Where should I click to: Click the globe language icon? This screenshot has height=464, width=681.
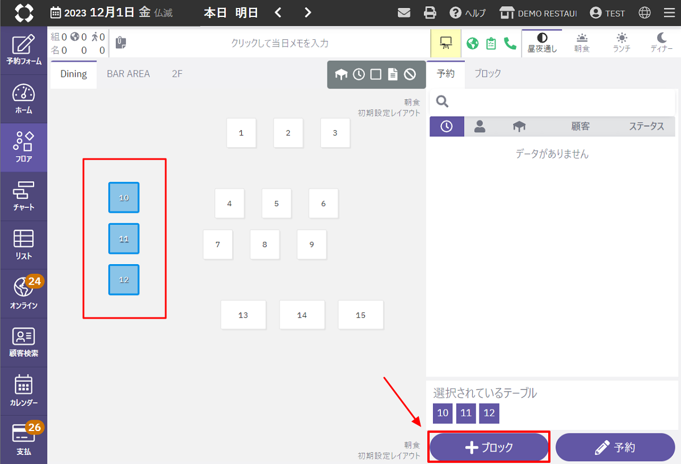[x=645, y=12]
